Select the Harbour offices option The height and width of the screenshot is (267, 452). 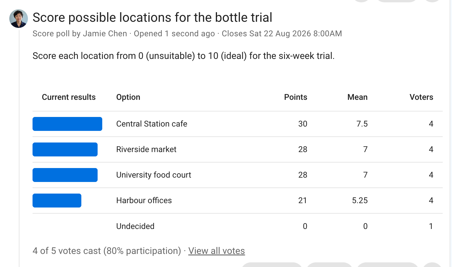click(x=144, y=201)
